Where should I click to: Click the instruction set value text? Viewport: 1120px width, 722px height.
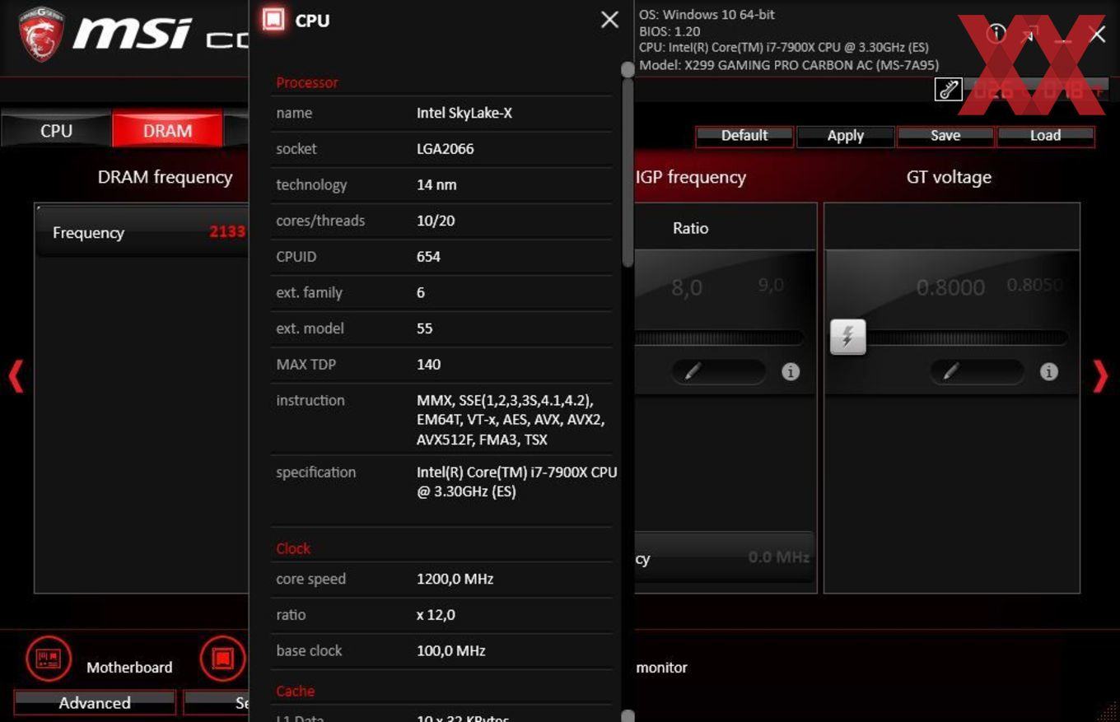pyautogui.click(x=511, y=420)
